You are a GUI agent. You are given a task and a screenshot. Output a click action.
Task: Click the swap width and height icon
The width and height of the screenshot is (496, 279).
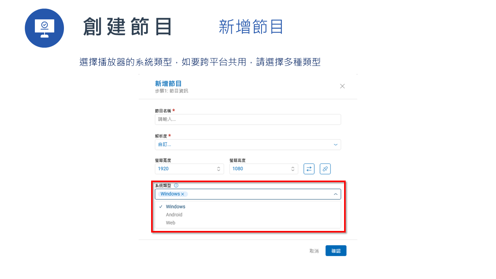[x=309, y=169]
